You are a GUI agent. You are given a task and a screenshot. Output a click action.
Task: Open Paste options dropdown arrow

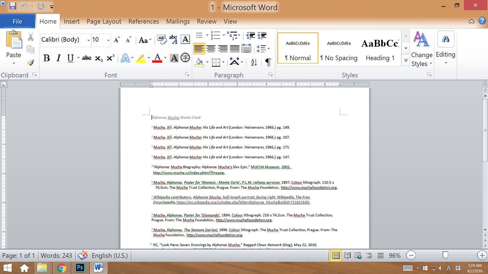click(14, 63)
